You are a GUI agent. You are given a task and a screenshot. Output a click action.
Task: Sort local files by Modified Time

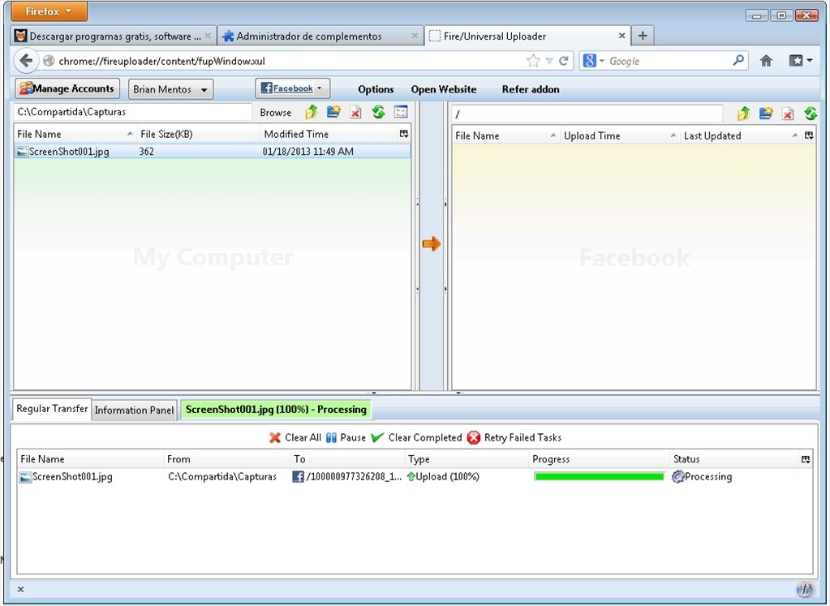click(329, 134)
